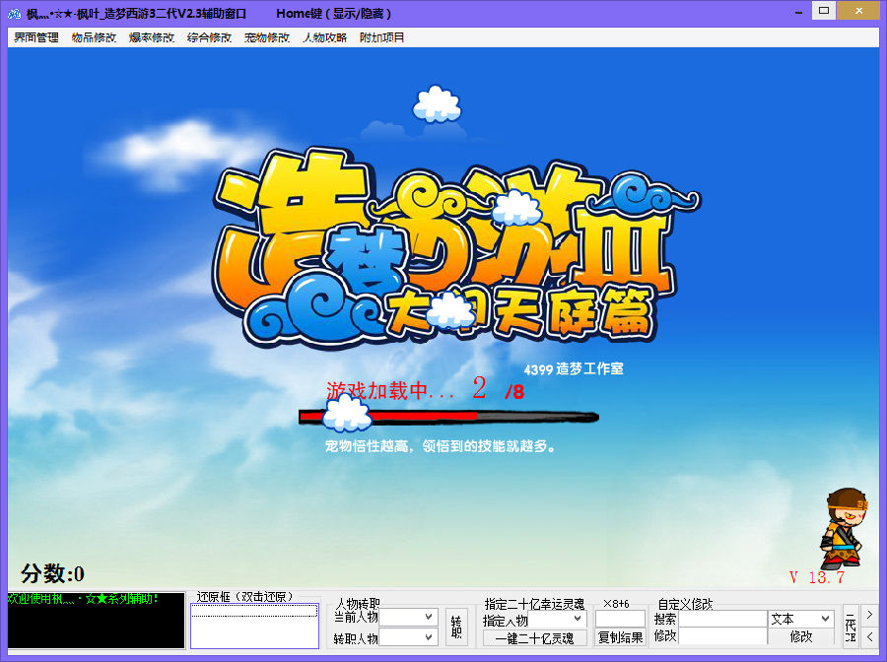Viewport: 887px width, 662px height.
Task: Click the 复制结果 button
Action: click(620, 637)
